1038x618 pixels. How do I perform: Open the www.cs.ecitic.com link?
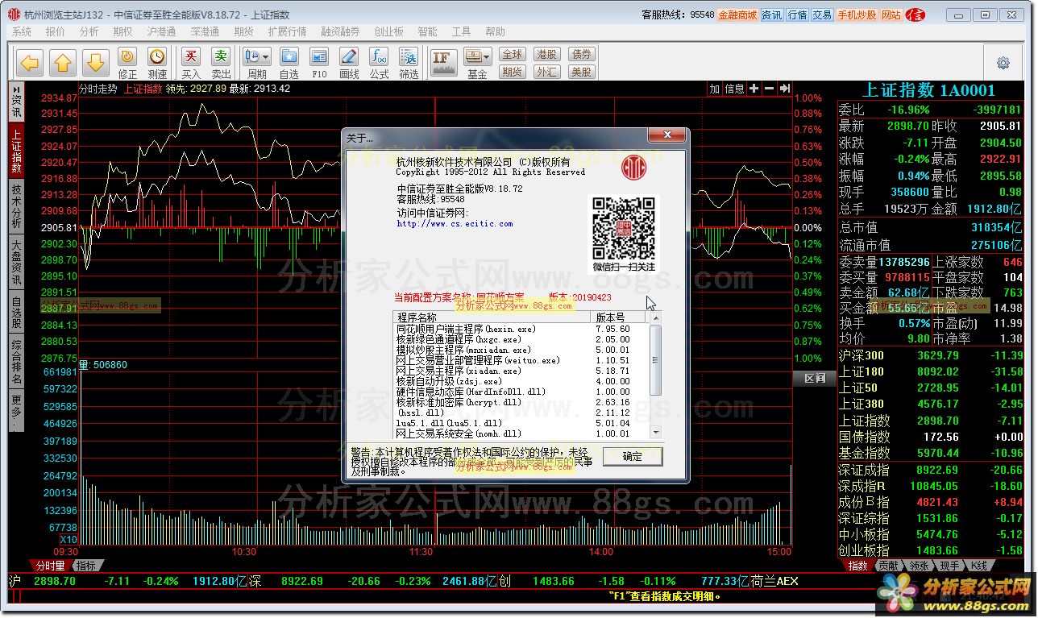pos(455,224)
